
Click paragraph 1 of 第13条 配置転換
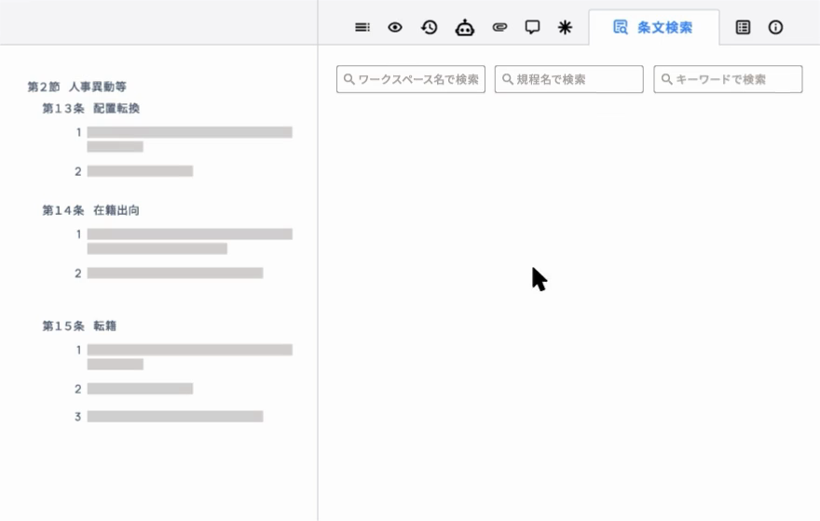coord(189,139)
